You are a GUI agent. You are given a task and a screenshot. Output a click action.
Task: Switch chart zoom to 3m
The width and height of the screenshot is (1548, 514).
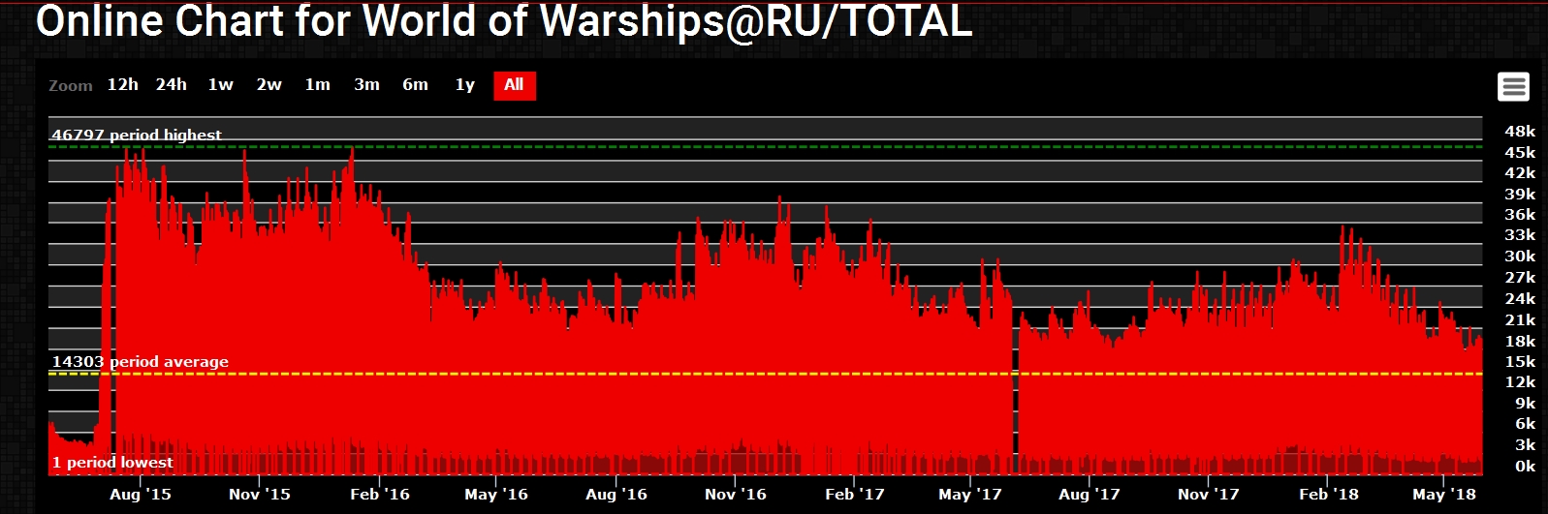click(x=366, y=84)
